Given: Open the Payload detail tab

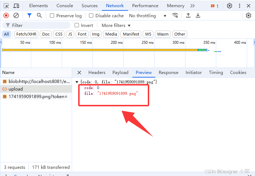Looking at the screenshot, I should [x=121, y=73].
